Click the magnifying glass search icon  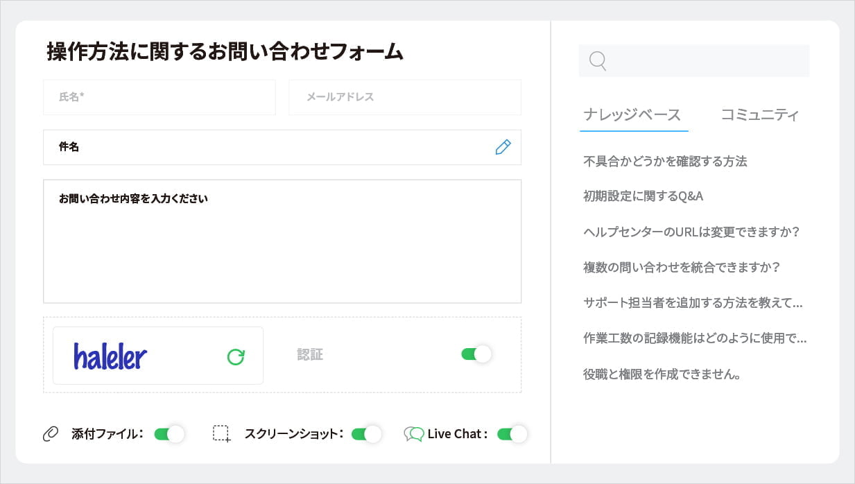[x=597, y=61]
